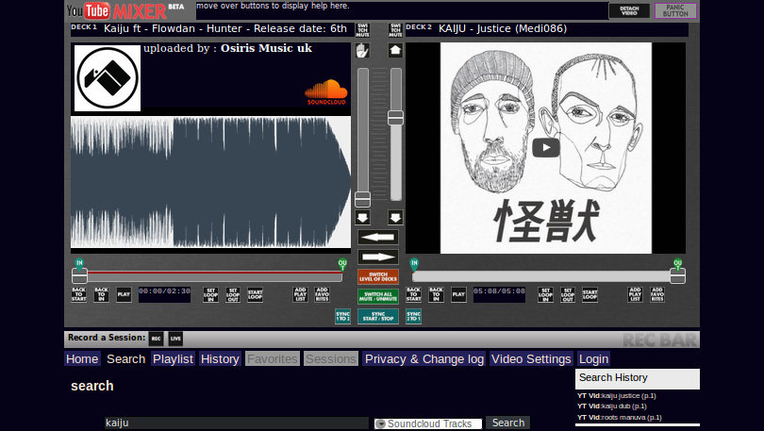This screenshot has height=431, width=764.
Task: Click Switch Level of Decks button
Action: pos(378,276)
